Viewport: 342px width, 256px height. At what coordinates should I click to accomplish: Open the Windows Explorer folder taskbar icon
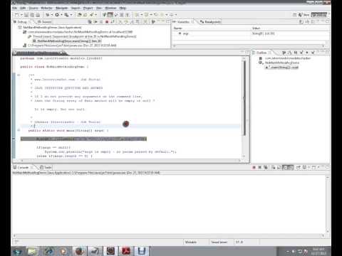(x=33, y=251)
